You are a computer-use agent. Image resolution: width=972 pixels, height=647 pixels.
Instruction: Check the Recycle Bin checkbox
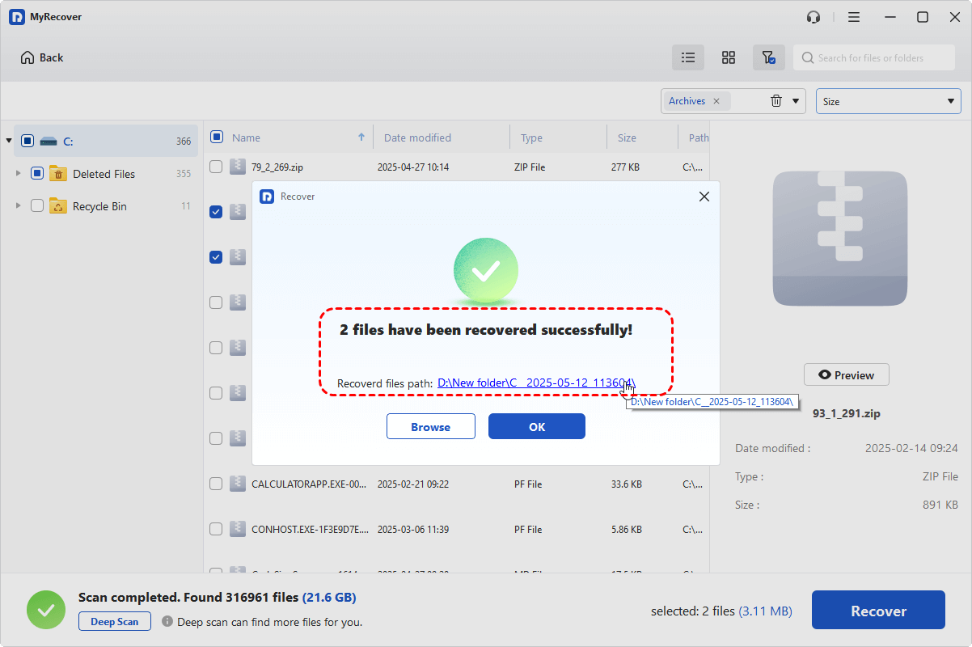37,205
